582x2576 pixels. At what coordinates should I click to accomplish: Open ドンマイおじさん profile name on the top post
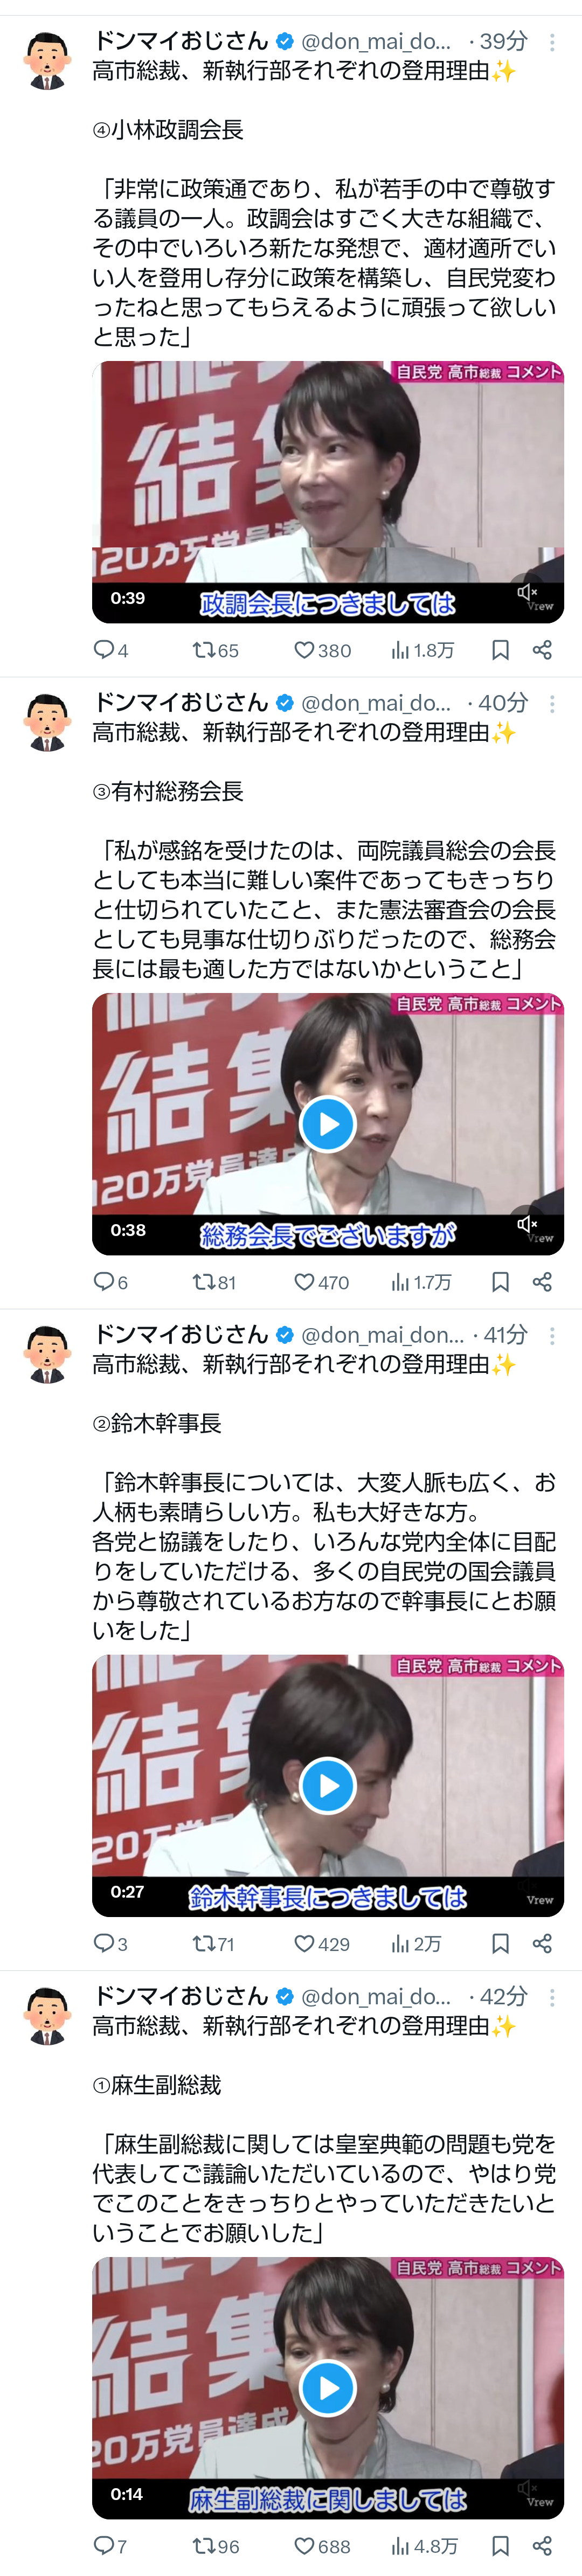click(181, 41)
